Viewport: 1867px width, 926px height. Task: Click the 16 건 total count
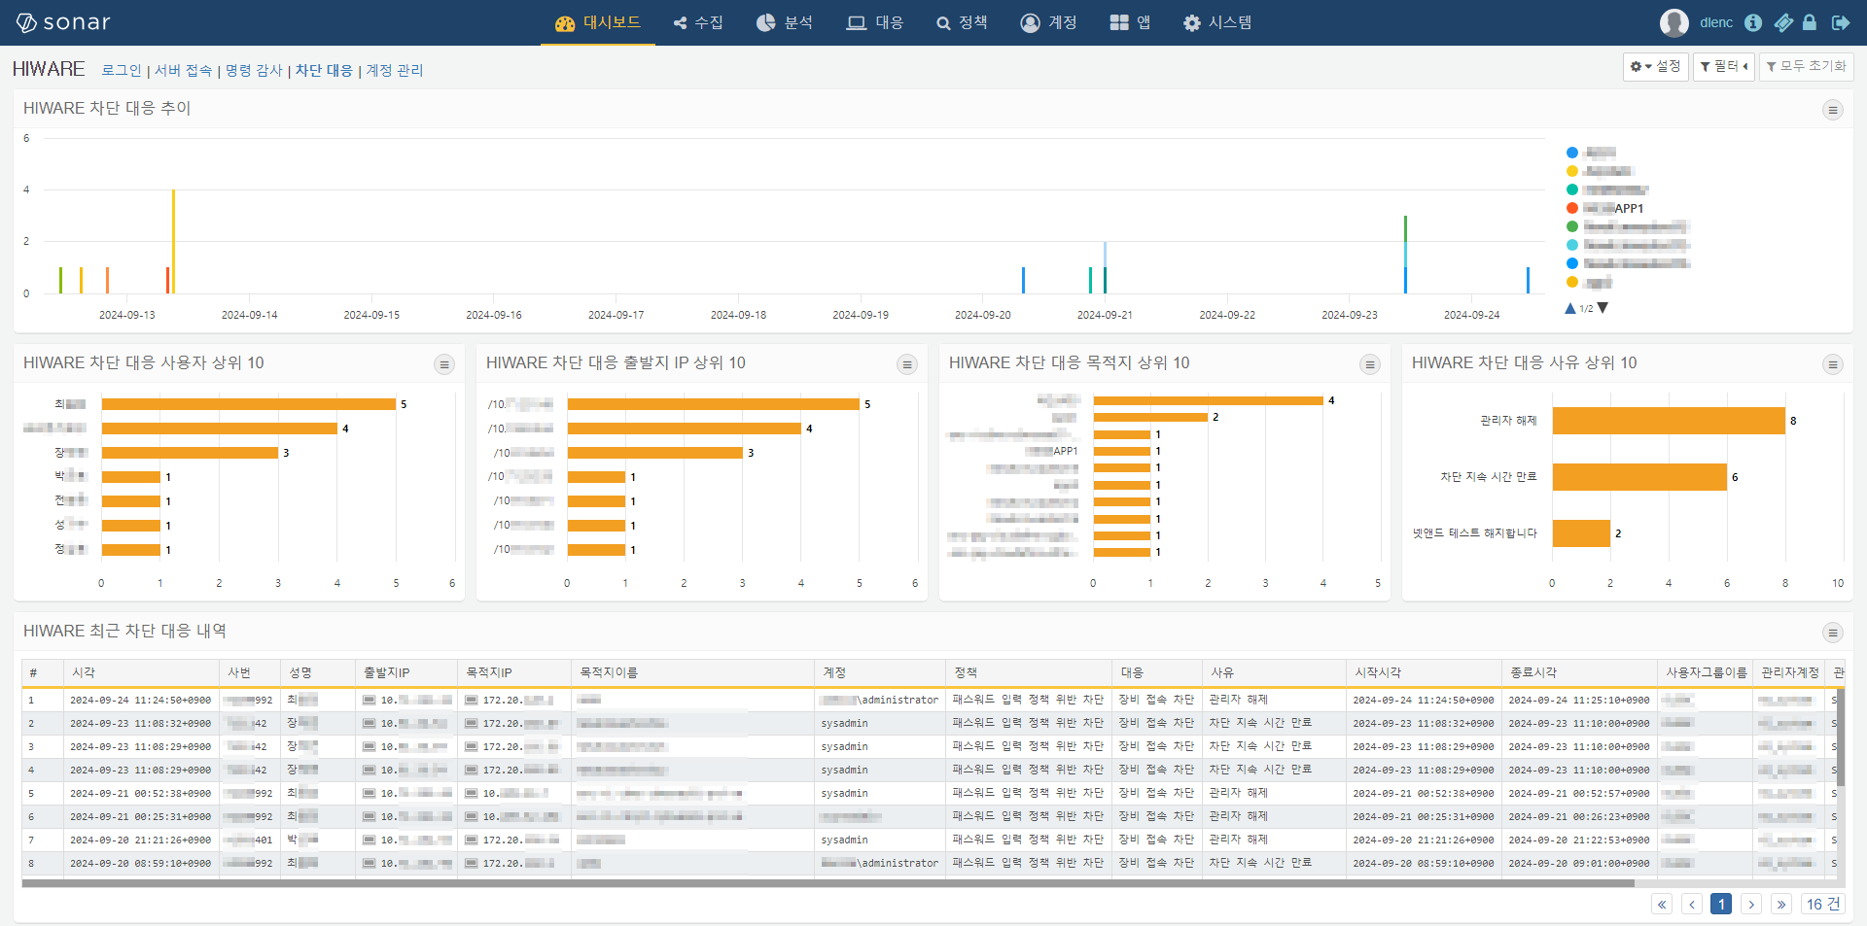(x=1823, y=904)
